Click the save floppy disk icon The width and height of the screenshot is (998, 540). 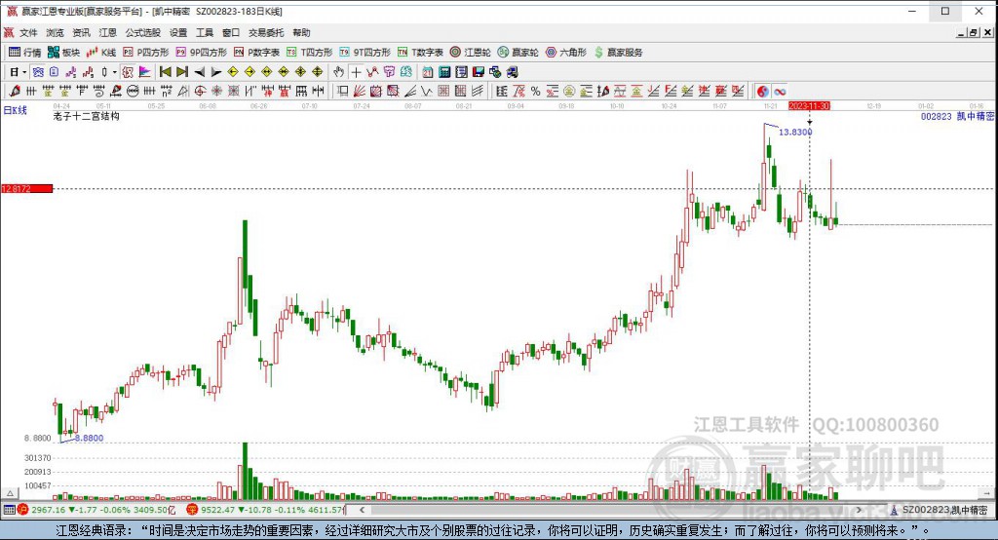tap(479, 72)
